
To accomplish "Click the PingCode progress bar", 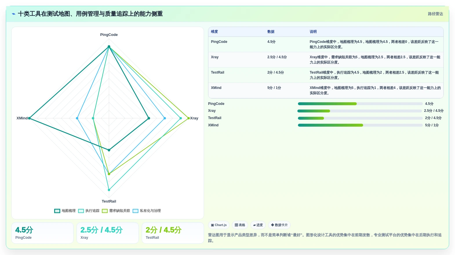I will pos(360,104).
